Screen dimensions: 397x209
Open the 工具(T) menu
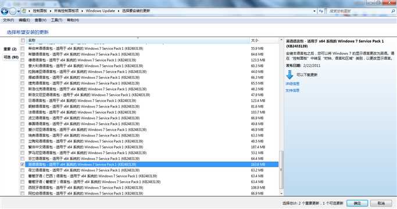57,20
